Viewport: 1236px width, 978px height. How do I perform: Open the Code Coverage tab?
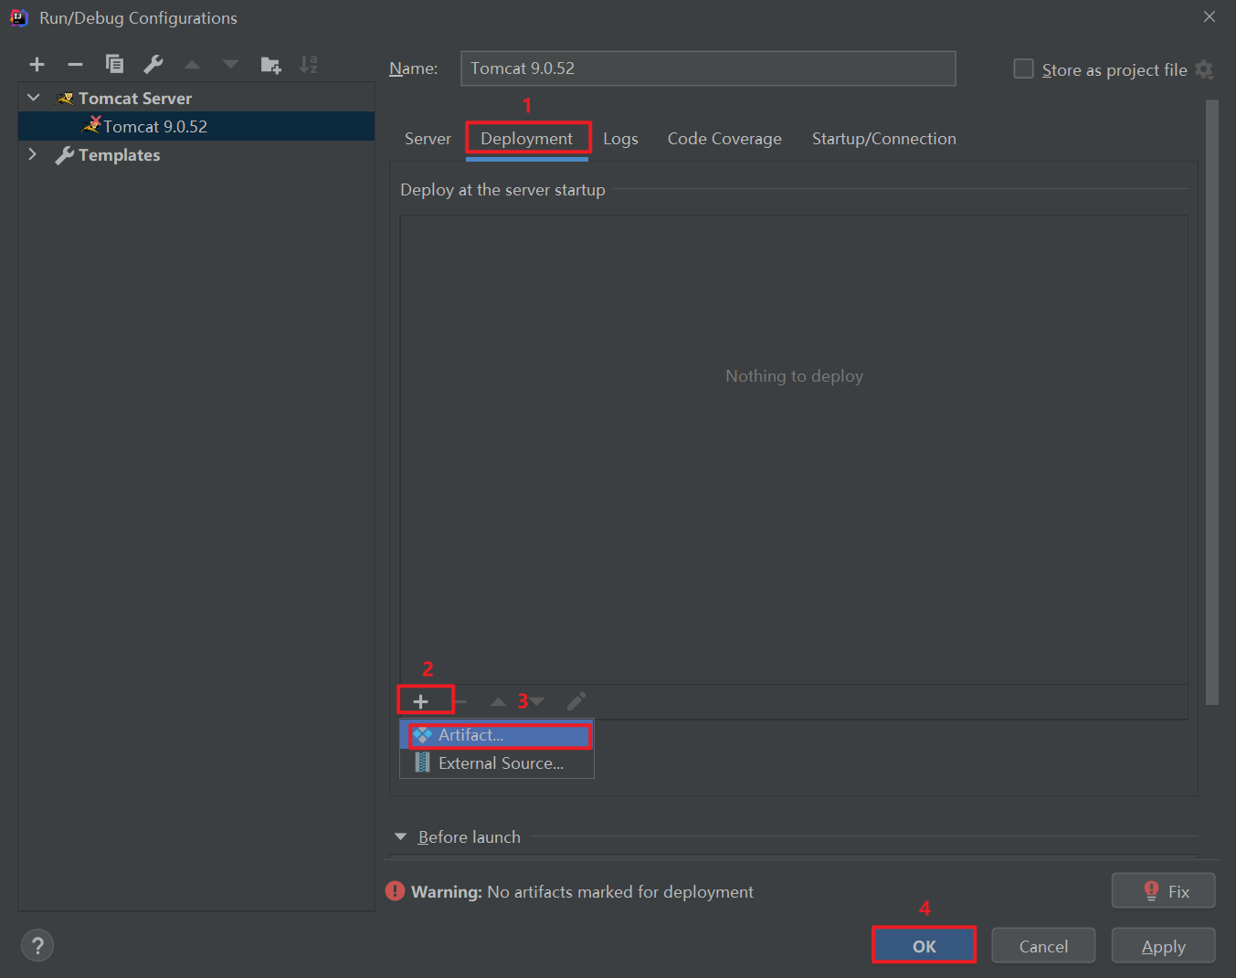click(724, 139)
